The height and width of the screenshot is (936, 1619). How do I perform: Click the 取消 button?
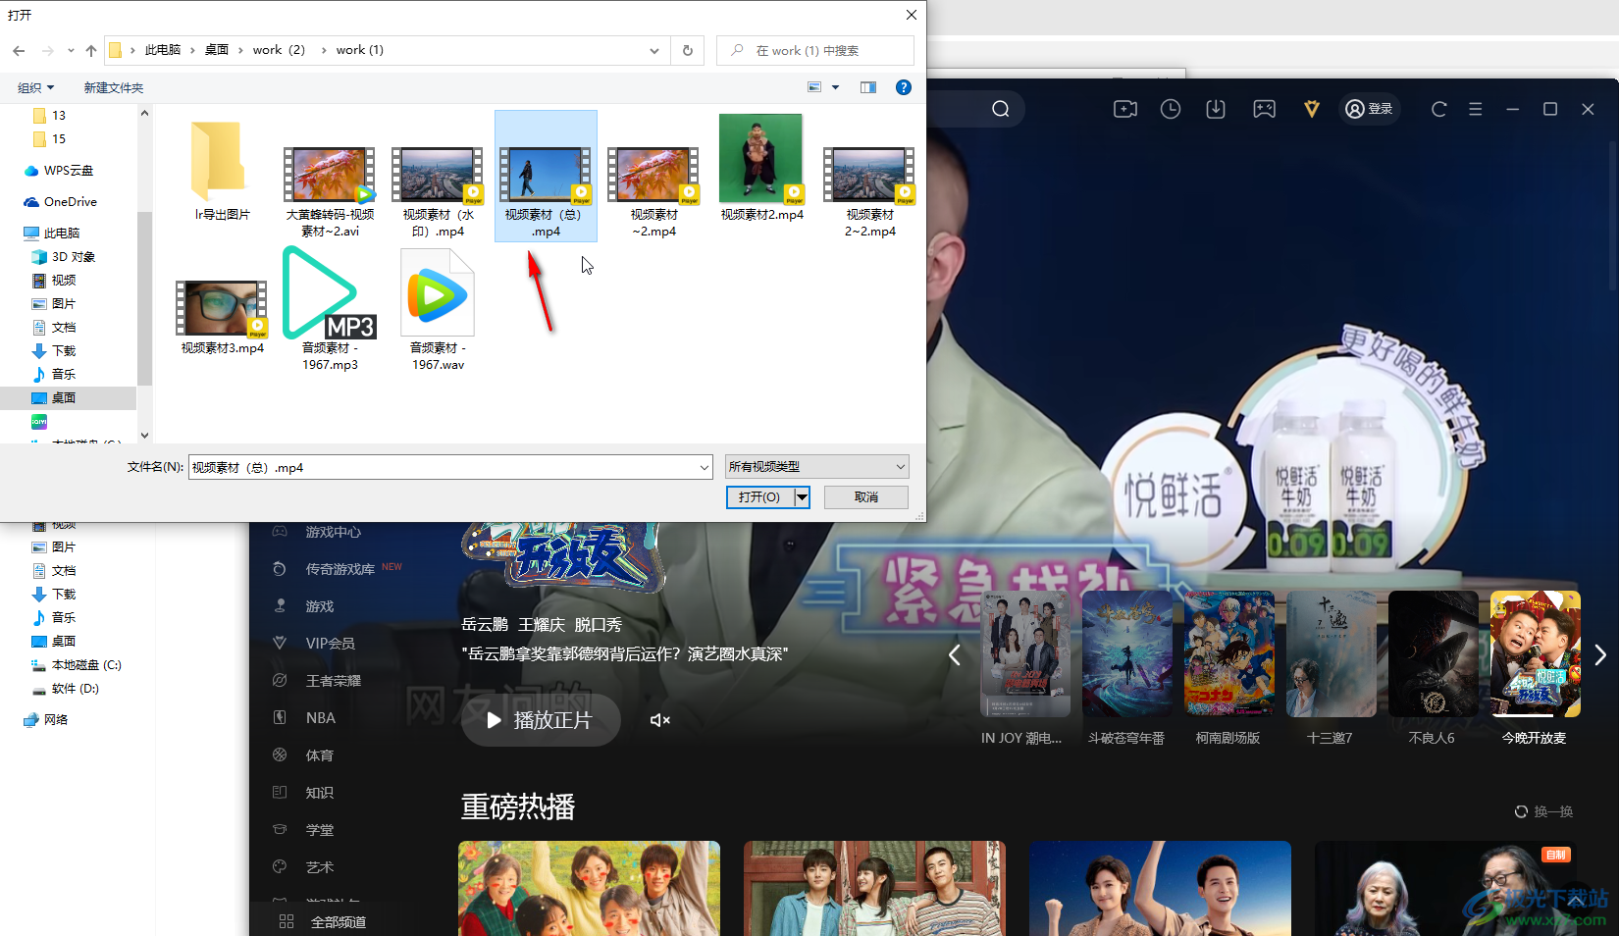(866, 497)
